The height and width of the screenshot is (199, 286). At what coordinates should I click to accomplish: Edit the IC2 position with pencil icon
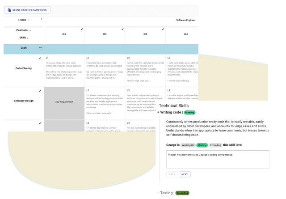pyautogui.click(x=122, y=30)
